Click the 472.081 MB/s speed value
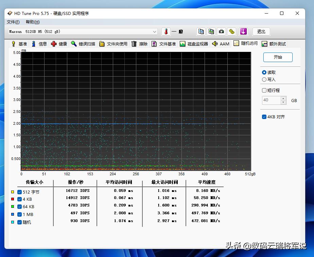Image resolution: width=314 pixels, height=257 pixels. tap(206, 221)
